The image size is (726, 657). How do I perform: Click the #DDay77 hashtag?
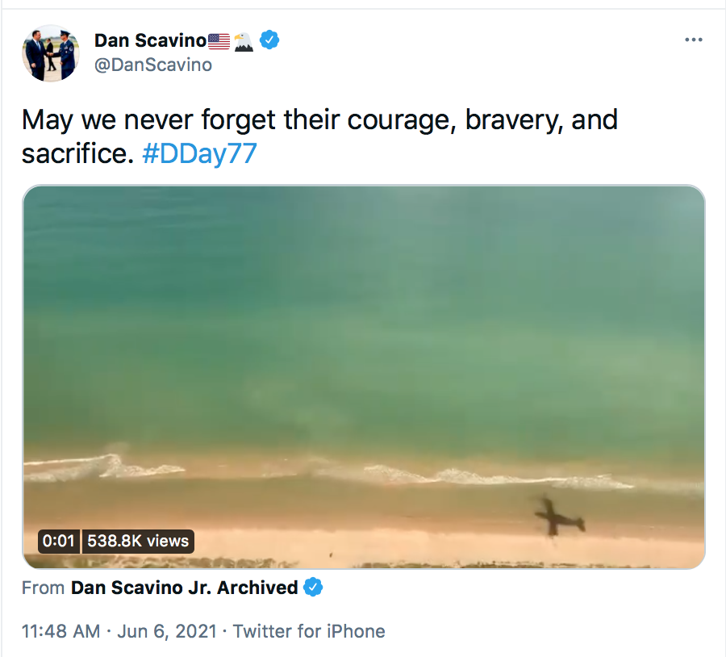(x=199, y=153)
